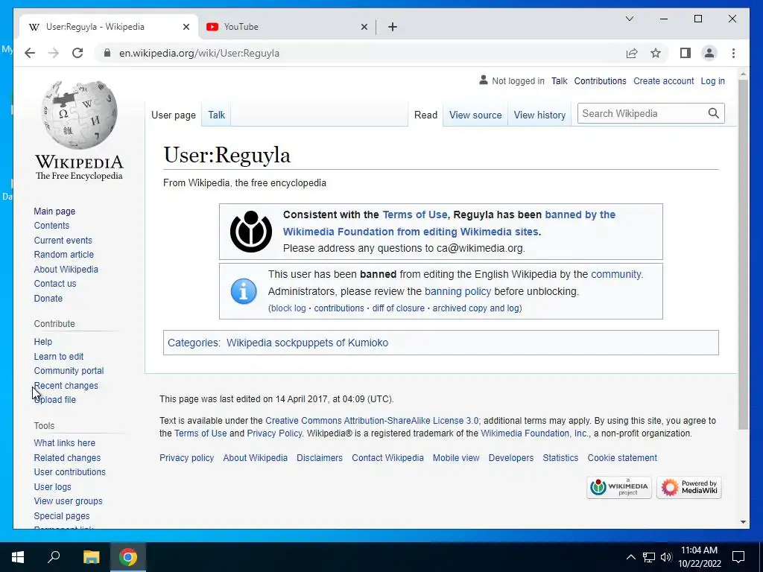Click Donate in the sidebar
763x572 pixels.
point(48,298)
